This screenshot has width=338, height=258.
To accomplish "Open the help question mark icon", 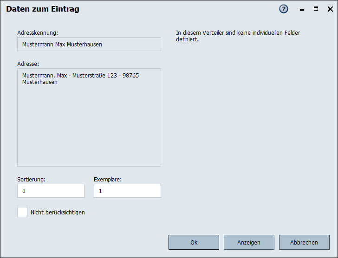I will pyautogui.click(x=284, y=9).
